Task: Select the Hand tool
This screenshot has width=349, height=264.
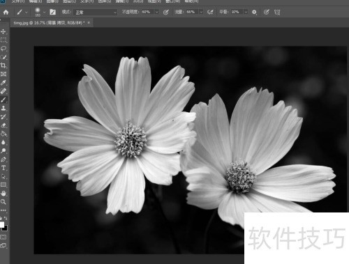Action: [3, 194]
